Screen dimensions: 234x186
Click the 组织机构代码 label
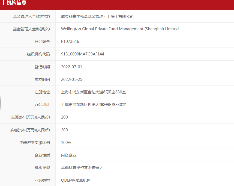click(38, 54)
